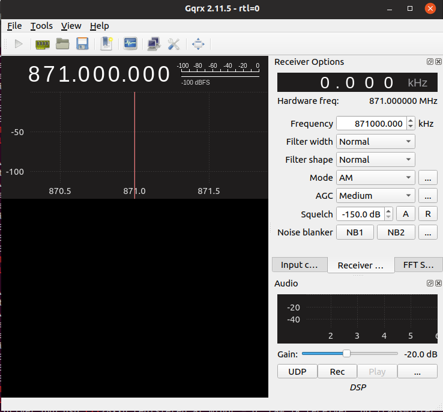This screenshot has height=412, width=443.
Task: Close the Receiver Options panel
Action: 438,62
